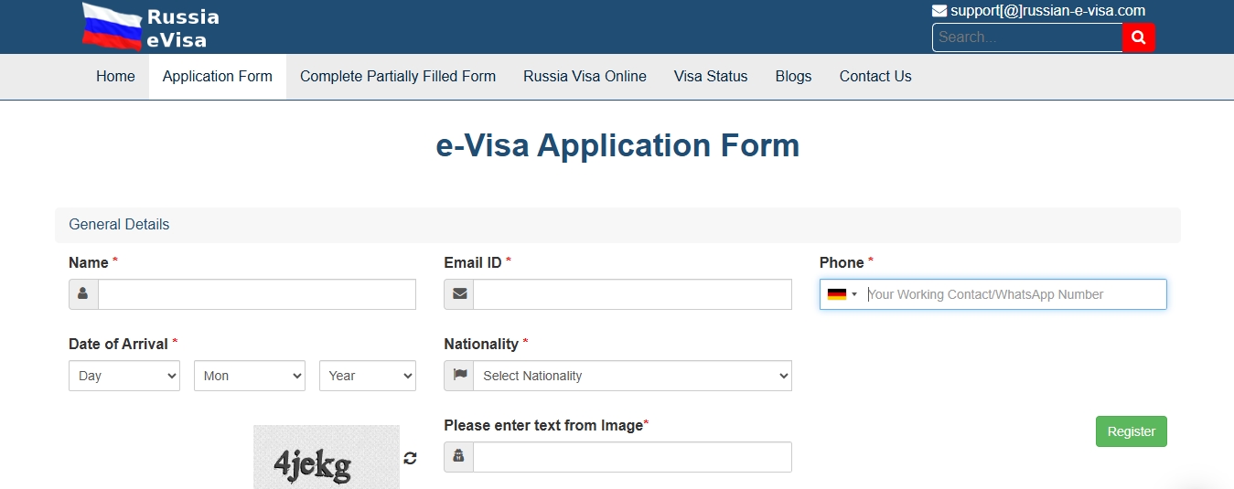The width and height of the screenshot is (1234, 489).
Task: Focus the Search box in header
Action: pyautogui.click(x=1026, y=37)
